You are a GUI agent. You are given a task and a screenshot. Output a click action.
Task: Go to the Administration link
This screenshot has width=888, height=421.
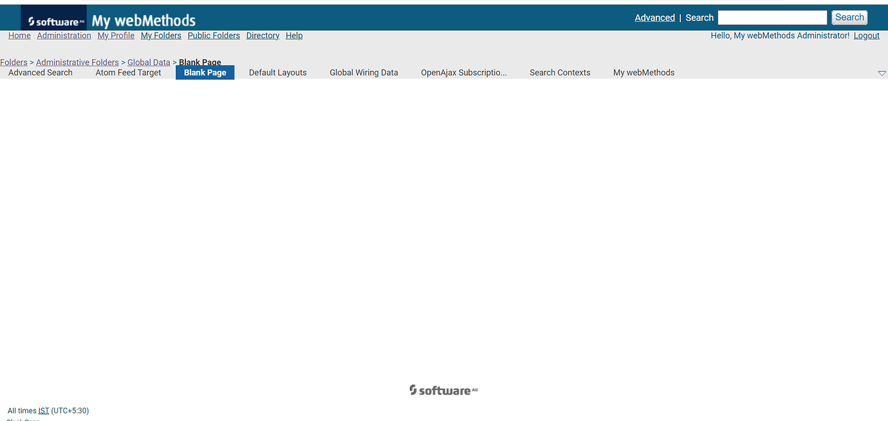(64, 36)
